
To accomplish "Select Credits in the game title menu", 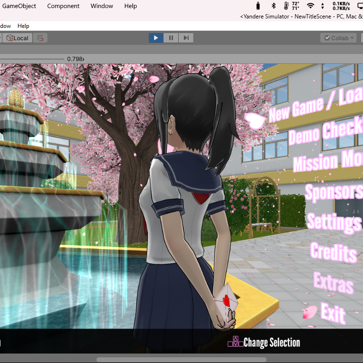I will [x=333, y=252].
